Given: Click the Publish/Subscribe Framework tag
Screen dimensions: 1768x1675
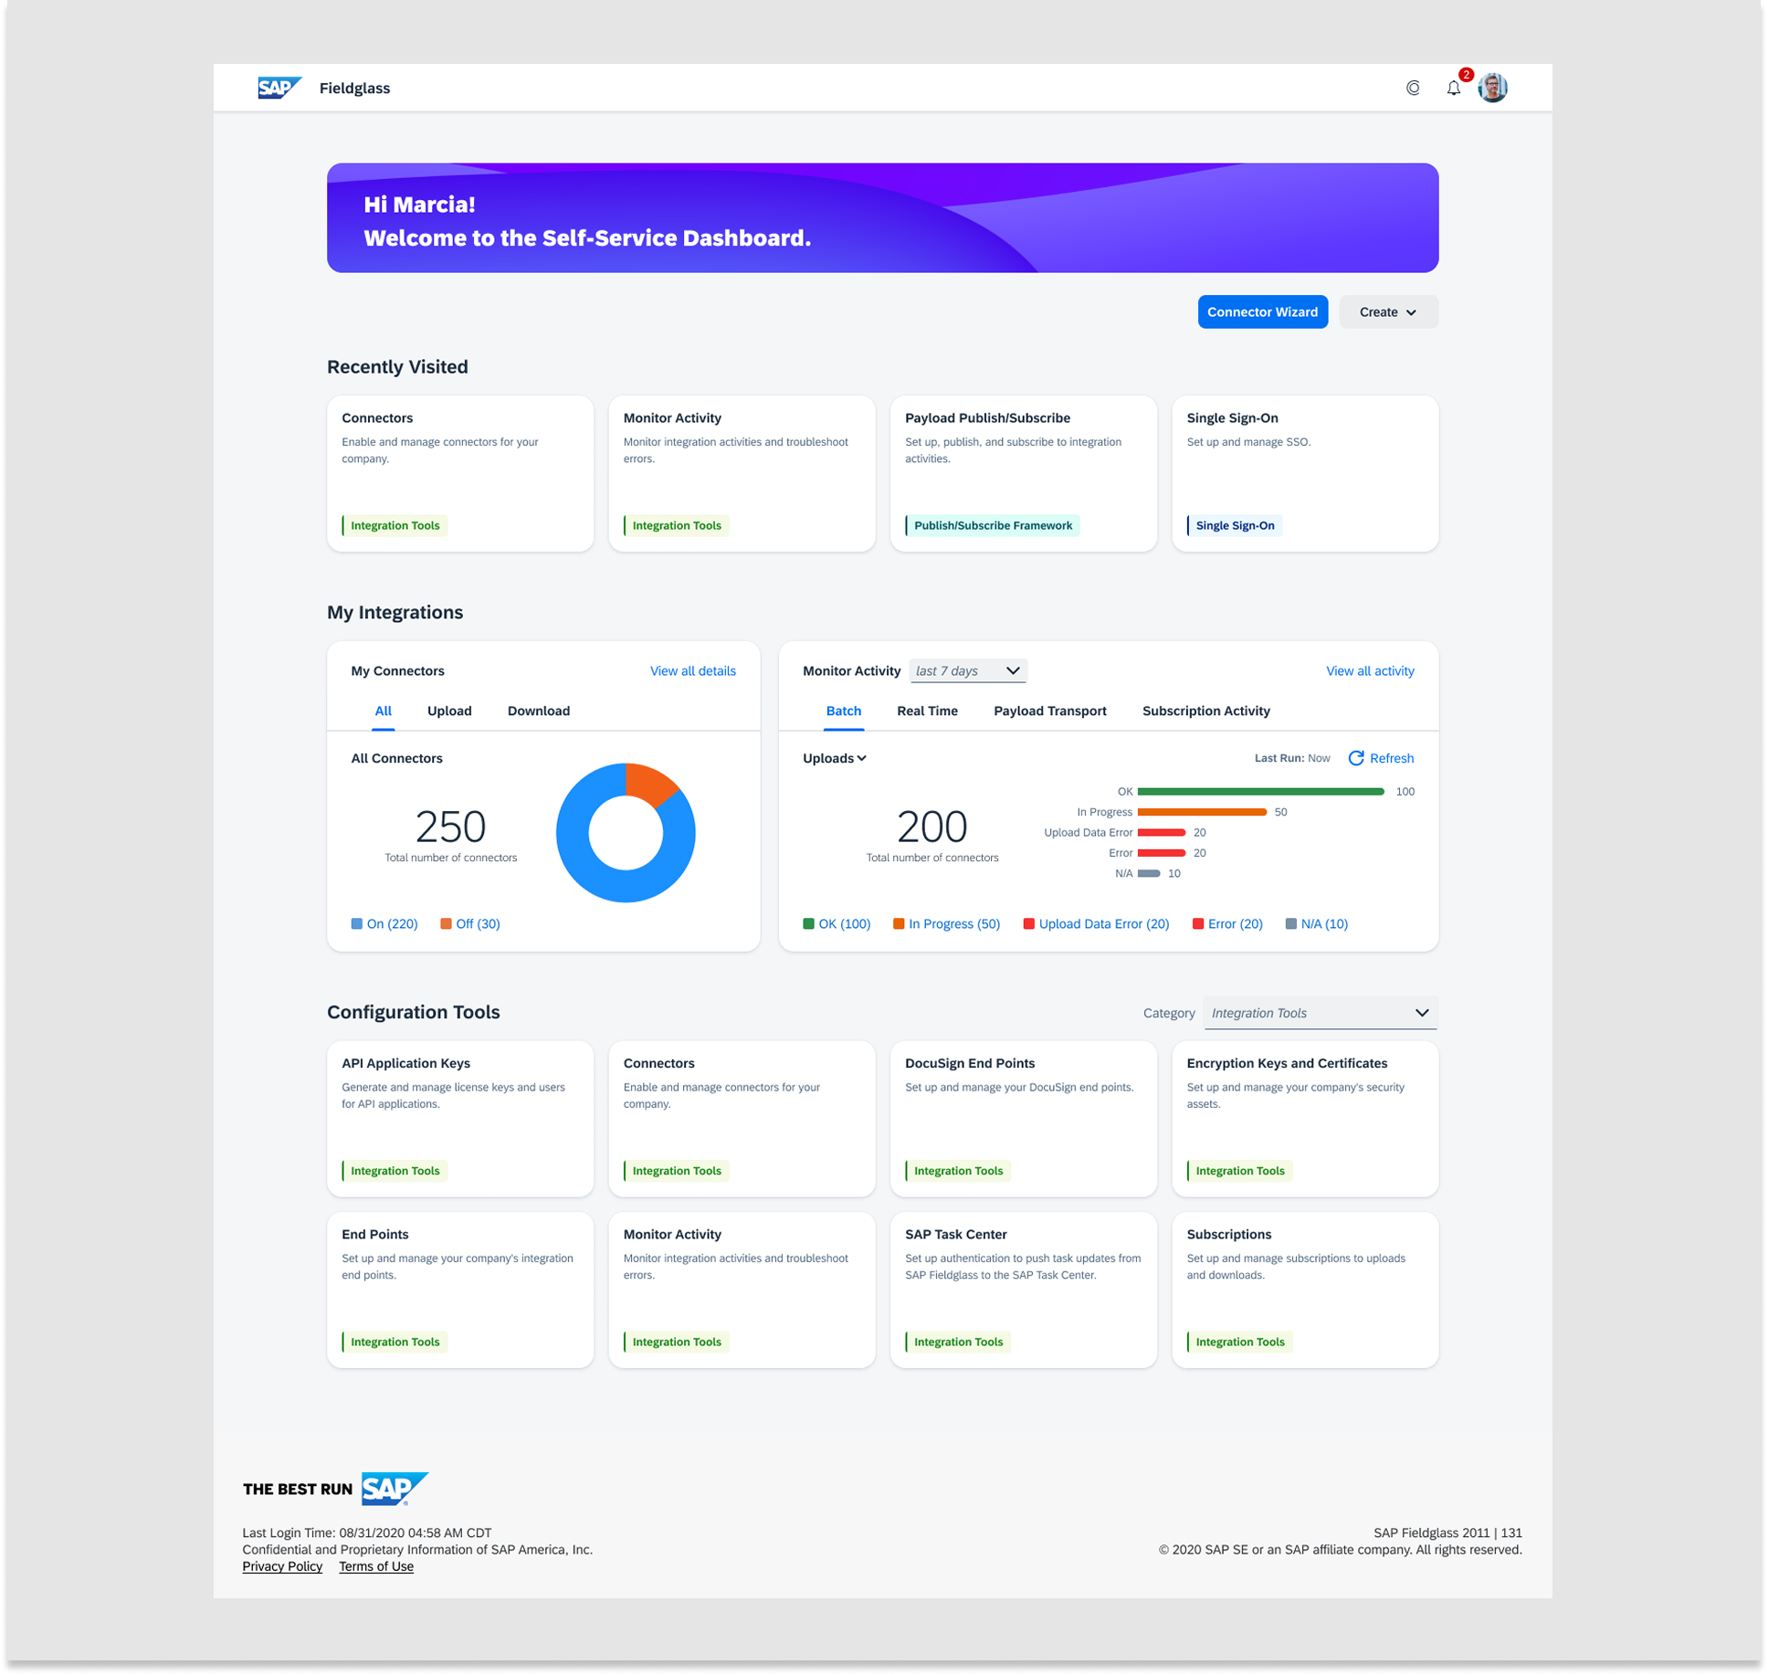Looking at the screenshot, I should tap(993, 526).
